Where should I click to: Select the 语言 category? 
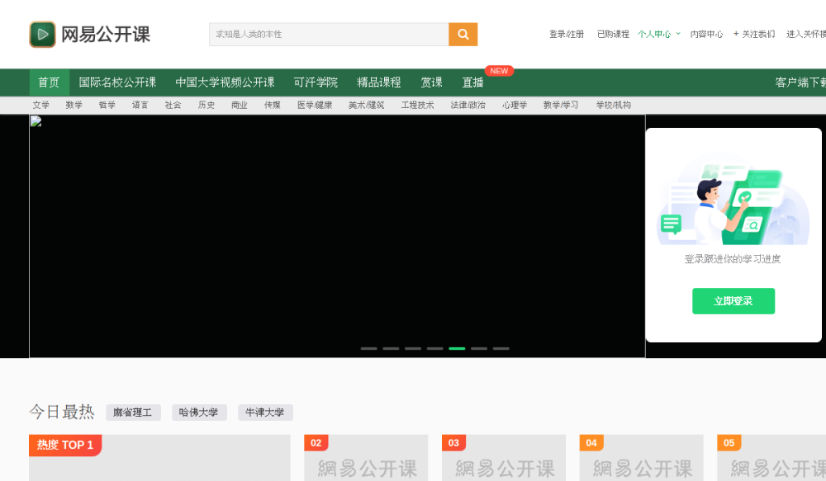(140, 106)
